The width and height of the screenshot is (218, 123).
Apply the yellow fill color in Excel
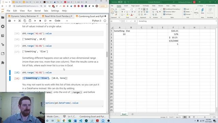(x=127, y=15)
